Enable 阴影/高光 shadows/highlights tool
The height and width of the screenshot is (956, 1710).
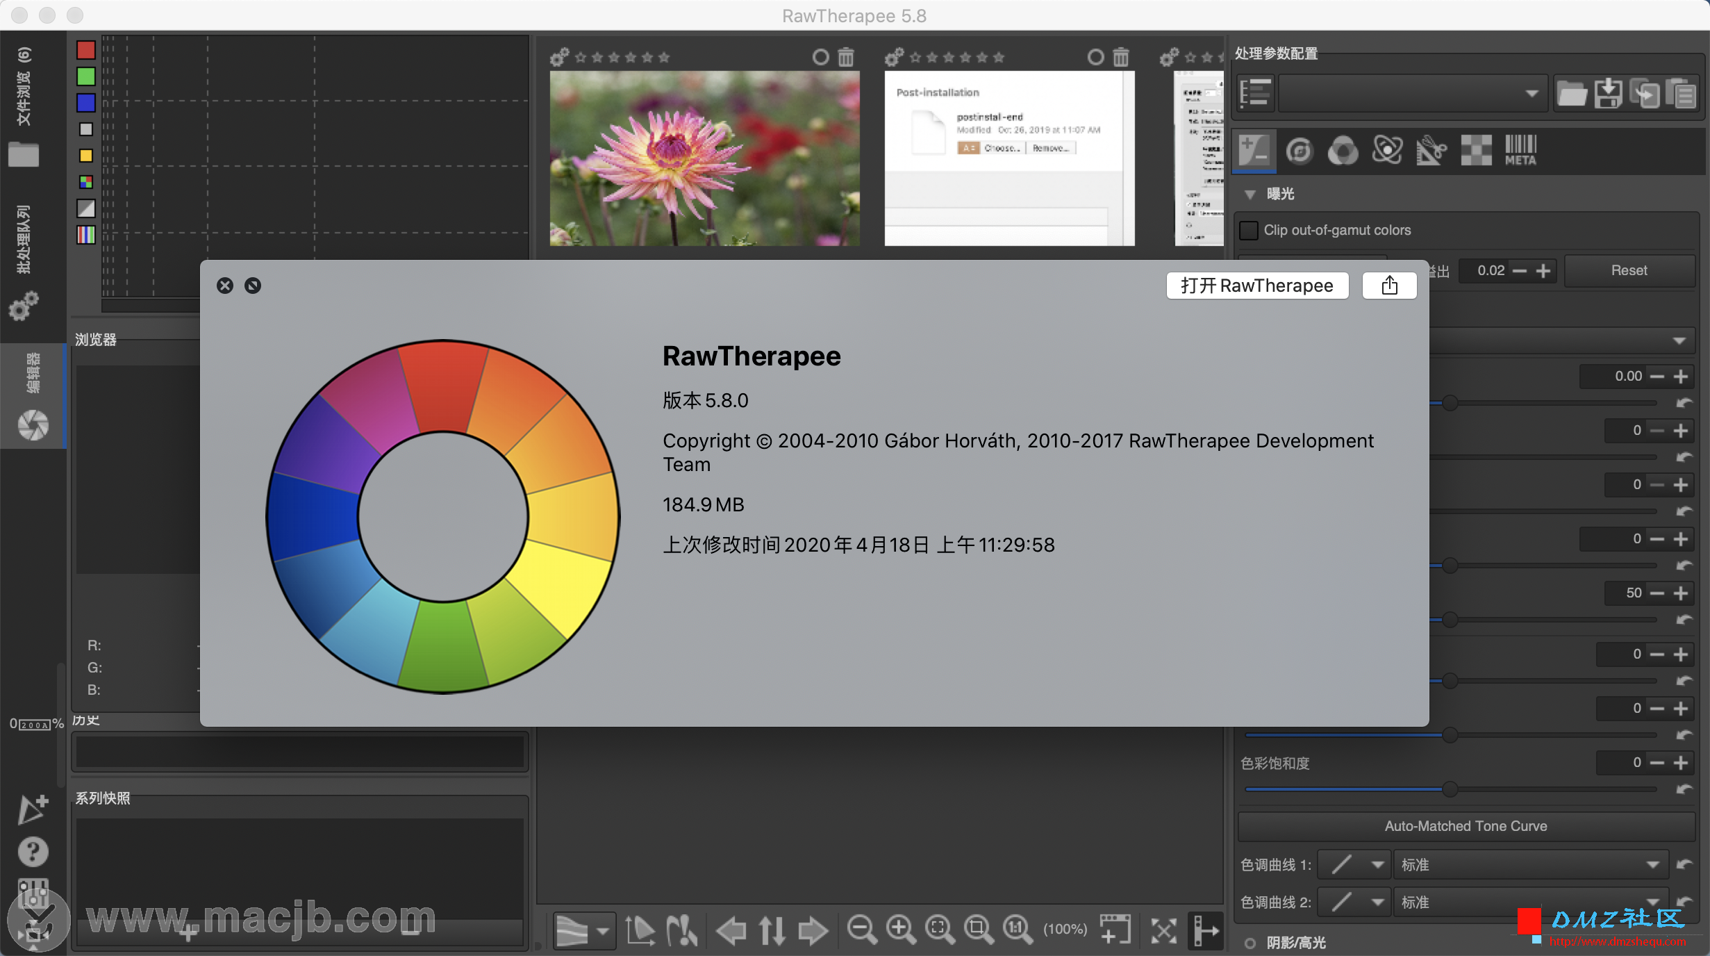1250,943
